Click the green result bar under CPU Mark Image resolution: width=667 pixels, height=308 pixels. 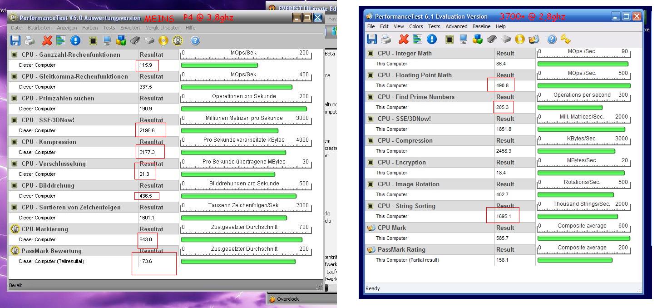coord(583,238)
